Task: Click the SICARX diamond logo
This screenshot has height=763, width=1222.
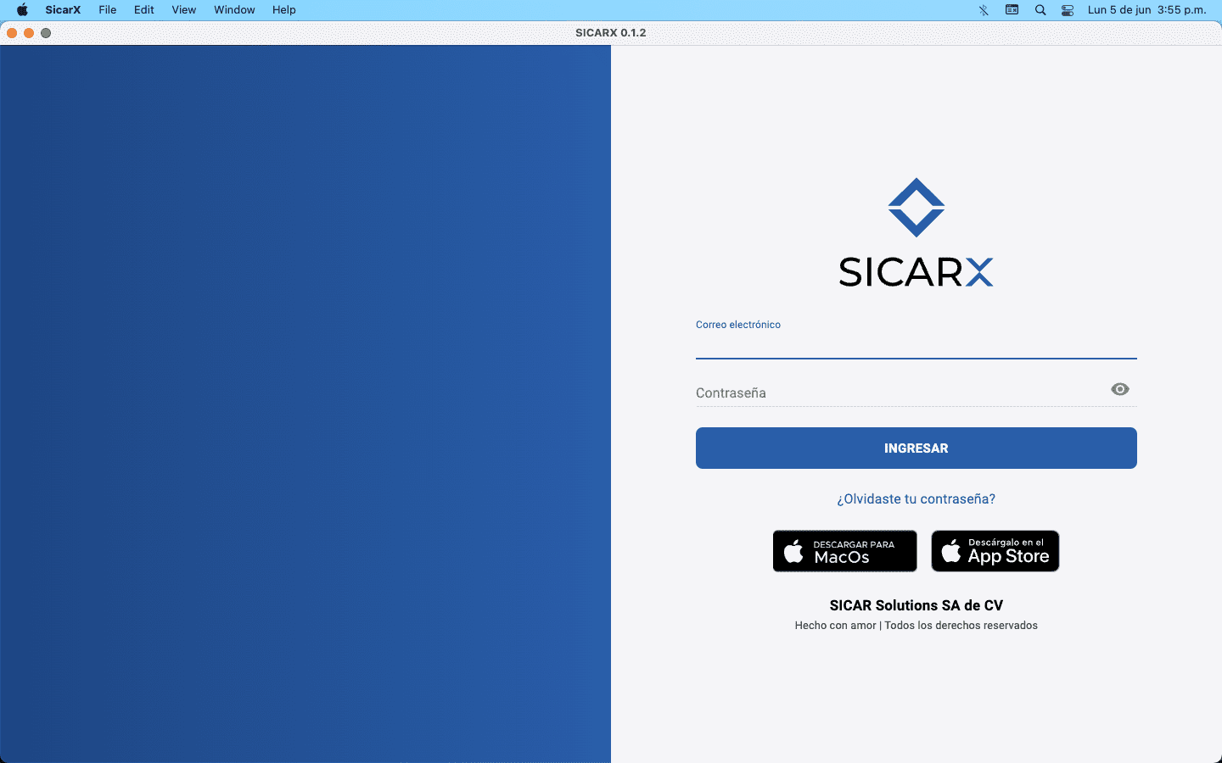Action: 916,206
